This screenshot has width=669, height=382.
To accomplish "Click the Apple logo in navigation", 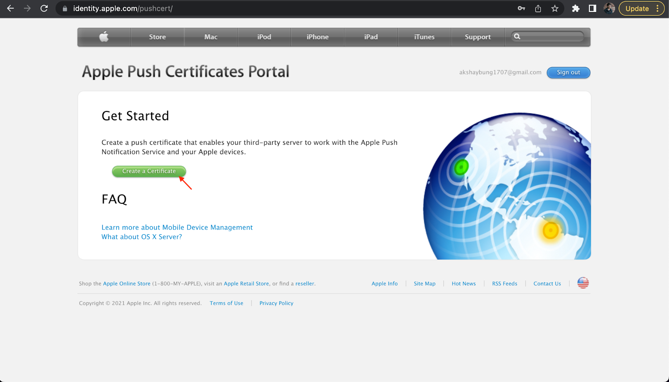I will 104,37.
